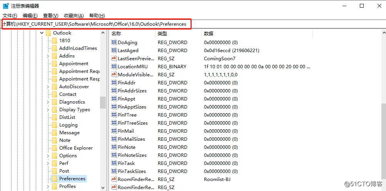This screenshot has width=386, height=191.
Task: Open the 文件(F) menu
Action: click(10, 16)
